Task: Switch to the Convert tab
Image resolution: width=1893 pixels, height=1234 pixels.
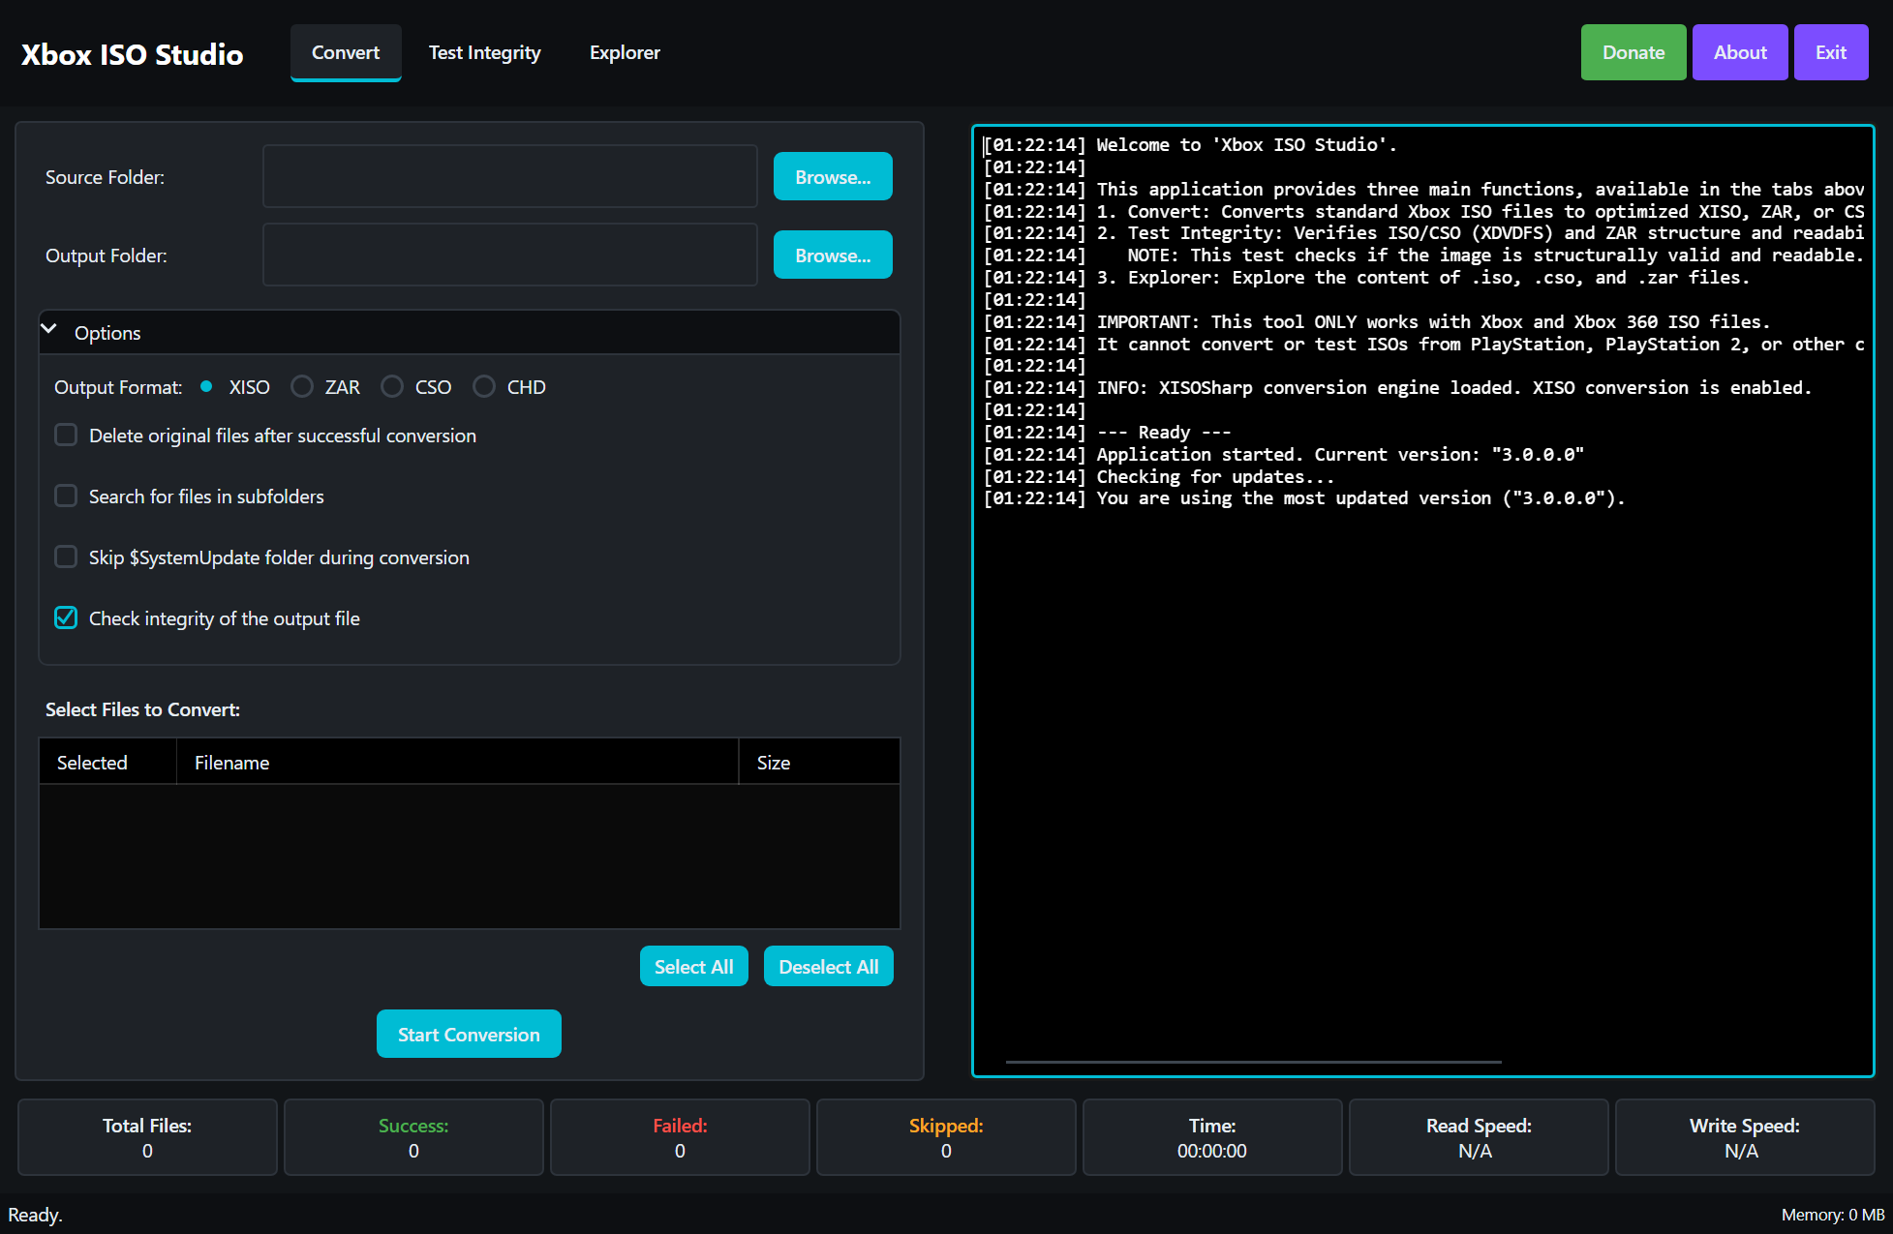Action: pos(346,53)
